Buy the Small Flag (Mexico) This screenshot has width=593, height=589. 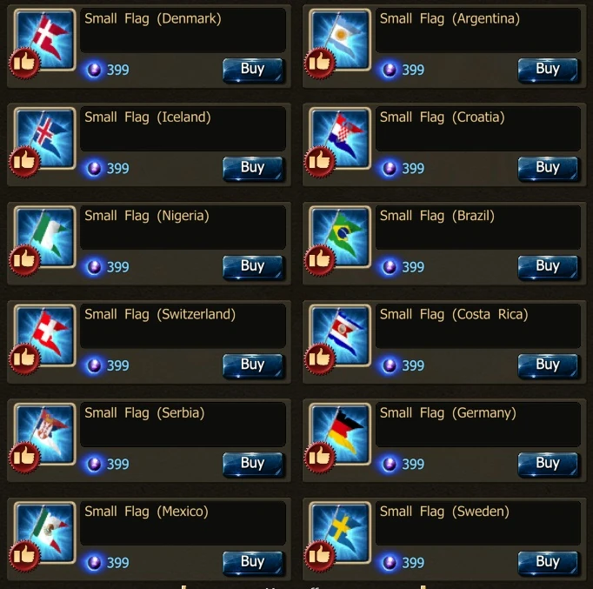(253, 563)
